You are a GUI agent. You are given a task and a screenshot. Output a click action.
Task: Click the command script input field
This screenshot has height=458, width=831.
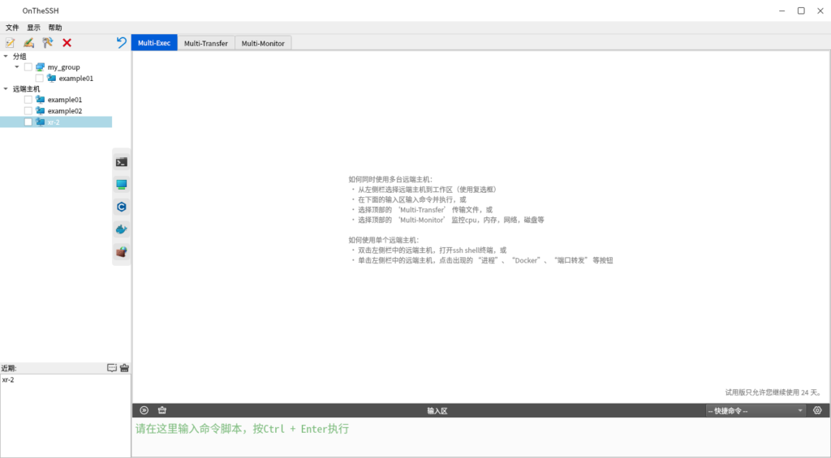[x=479, y=436]
